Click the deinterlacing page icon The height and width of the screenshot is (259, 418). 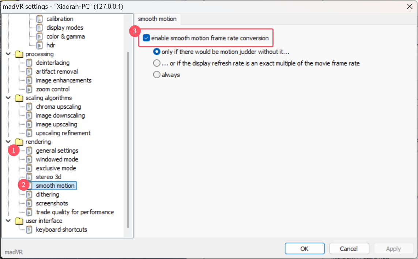(x=29, y=63)
